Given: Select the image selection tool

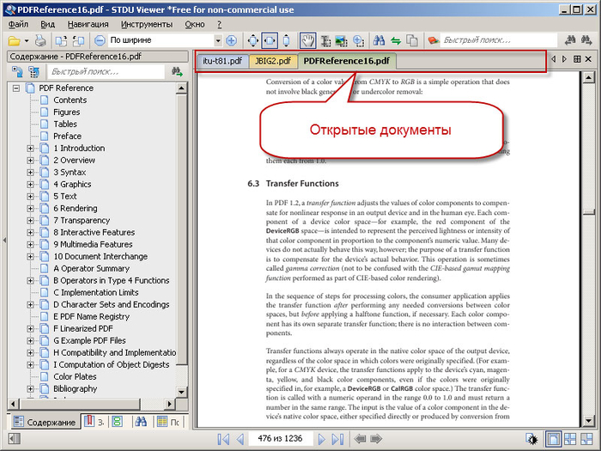Looking at the screenshot, I should pyautogui.click(x=341, y=40).
